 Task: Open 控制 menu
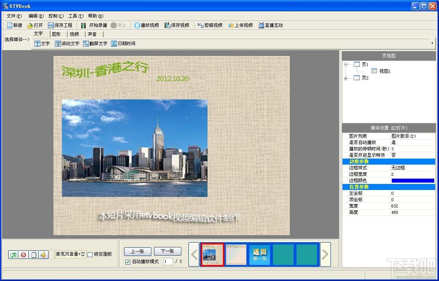(56, 16)
